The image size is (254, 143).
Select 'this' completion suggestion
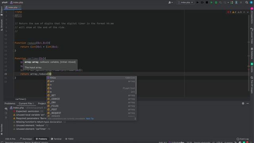point(91,78)
